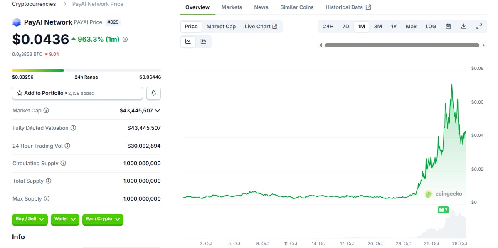Click Add to Portfolio button

point(77,93)
